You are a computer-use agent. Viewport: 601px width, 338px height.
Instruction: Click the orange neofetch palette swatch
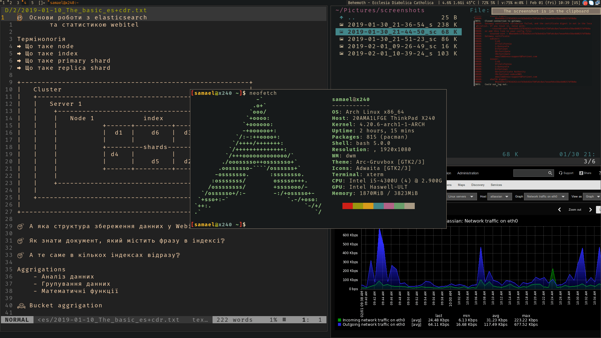[x=368, y=206]
